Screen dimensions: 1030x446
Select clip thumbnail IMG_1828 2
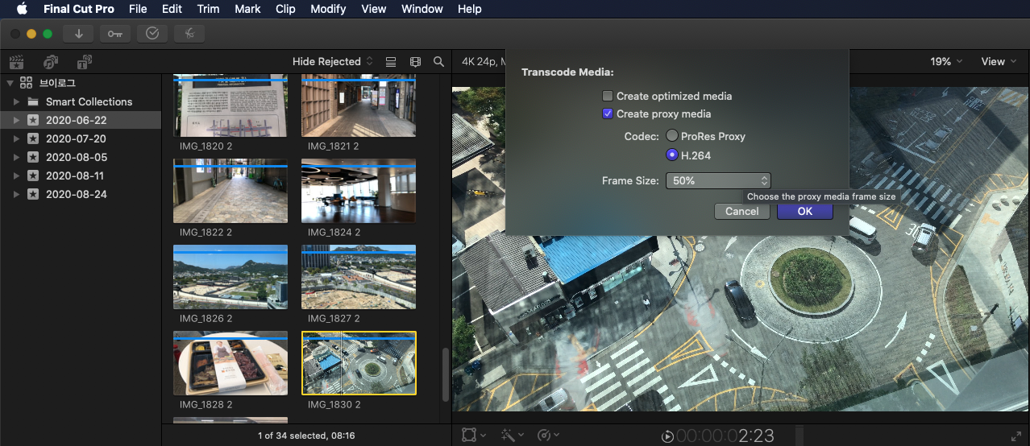[231, 363]
